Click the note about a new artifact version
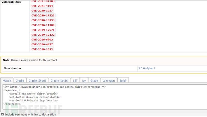The image size is (207, 117). 30,60
